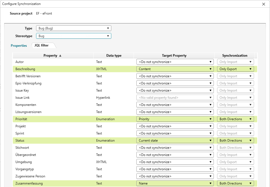The image size is (270, 187).
Task: Select the Stichwort property cell
Action: pyautogui.click(x=53, y=148)
